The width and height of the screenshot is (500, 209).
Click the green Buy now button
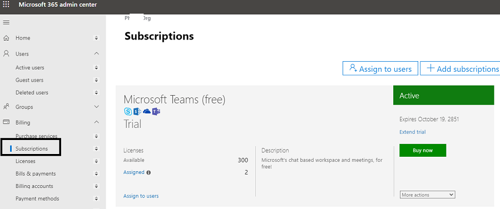[x=423, y=151]
